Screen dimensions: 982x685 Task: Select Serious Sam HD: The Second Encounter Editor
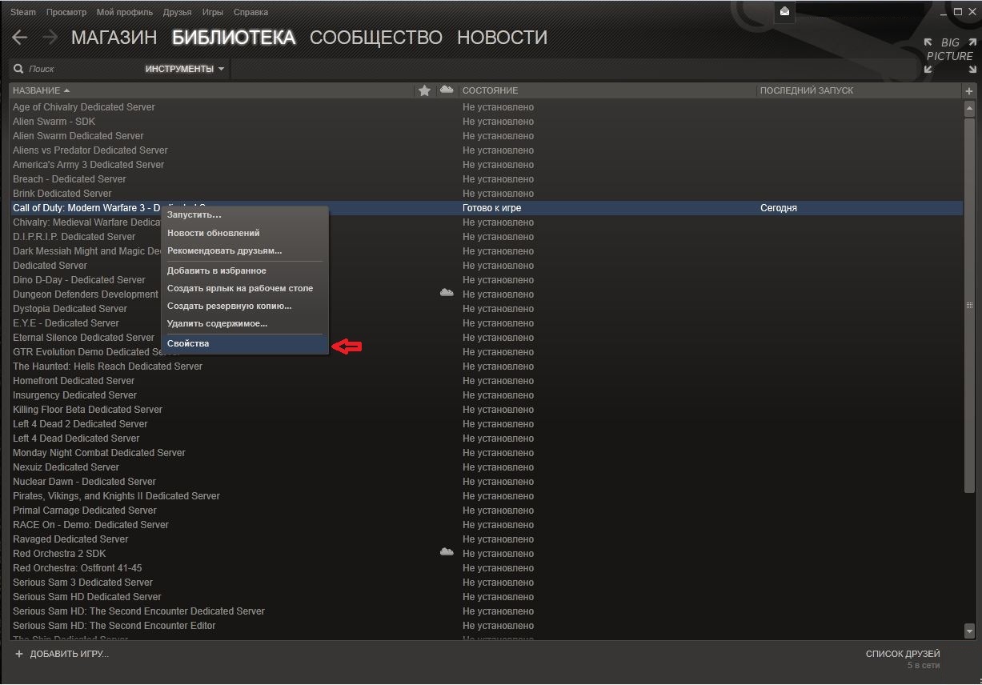pos(114,626)
